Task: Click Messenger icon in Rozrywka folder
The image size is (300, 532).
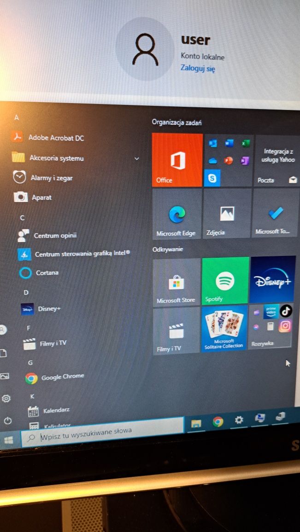Action: click(256, 327)
